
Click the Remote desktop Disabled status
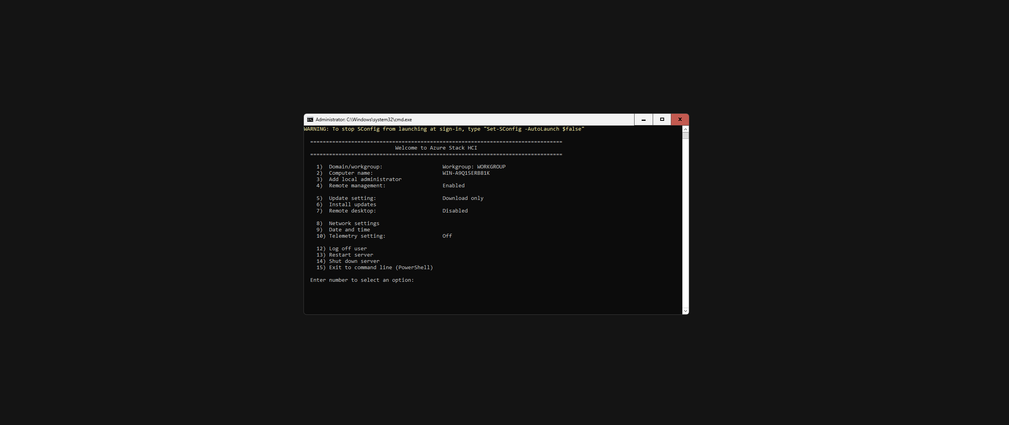(455, 211)
